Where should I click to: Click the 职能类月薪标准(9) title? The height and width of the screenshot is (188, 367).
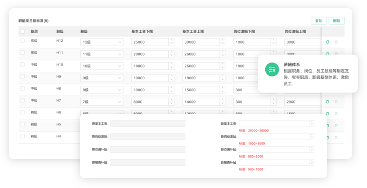tap(33, 21)
